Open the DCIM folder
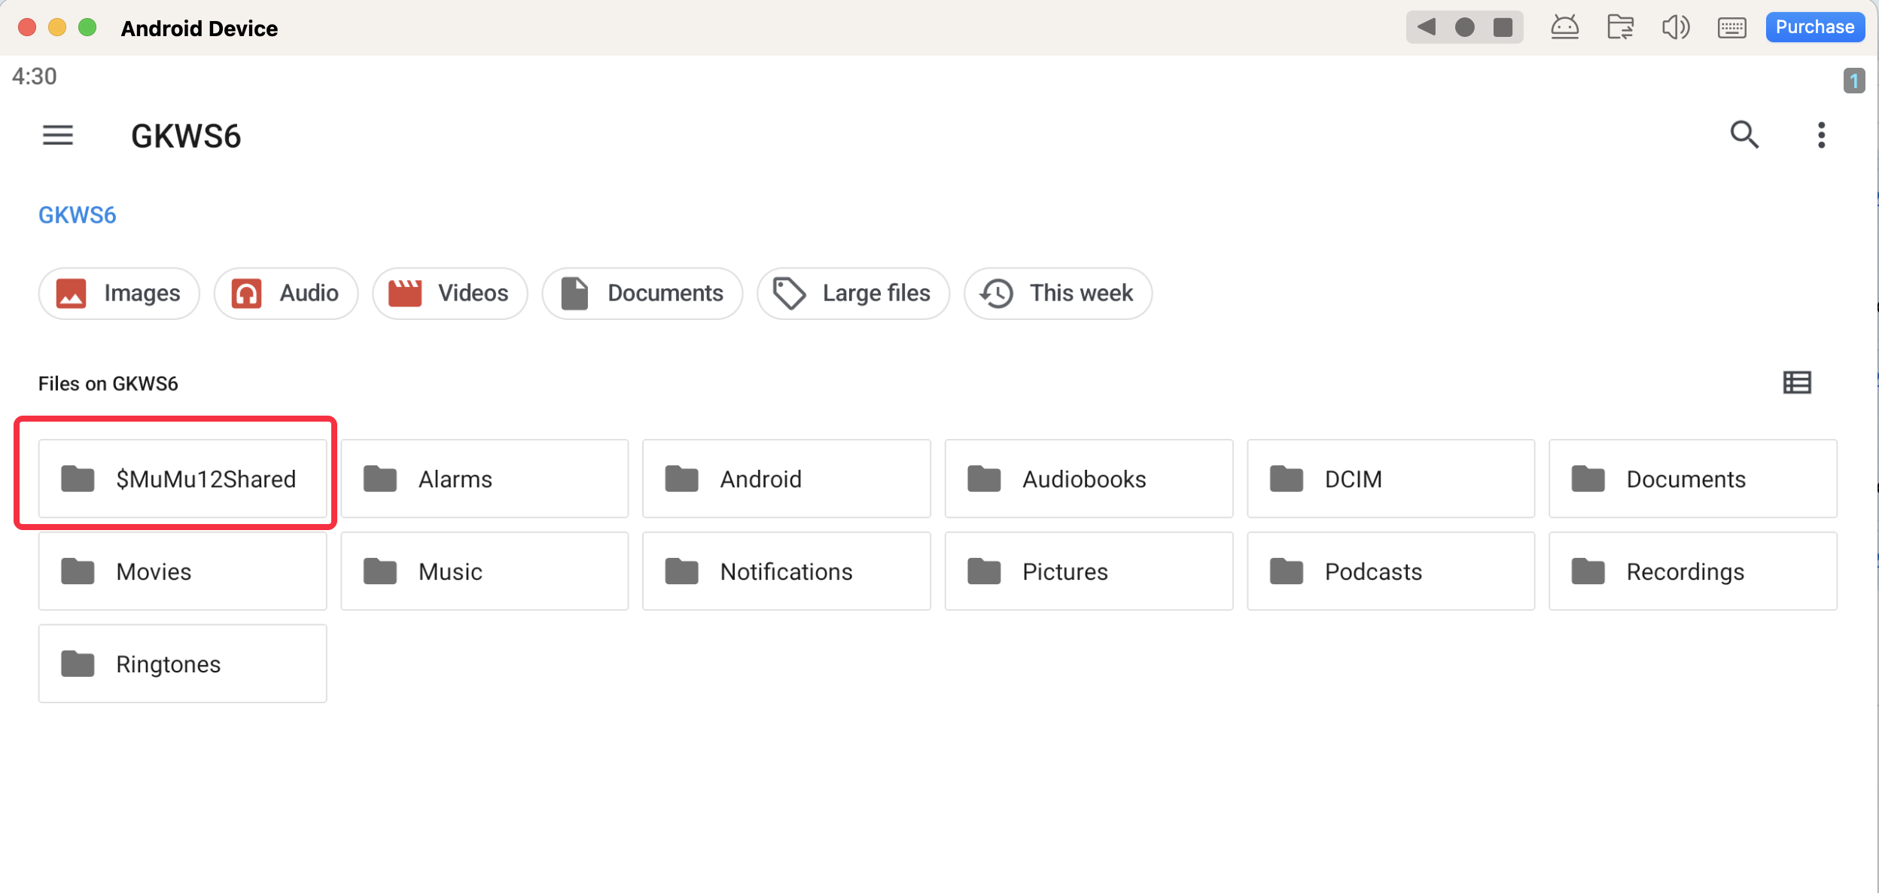This screenshot has width=1879, height=893. [x=1390, y=479]
